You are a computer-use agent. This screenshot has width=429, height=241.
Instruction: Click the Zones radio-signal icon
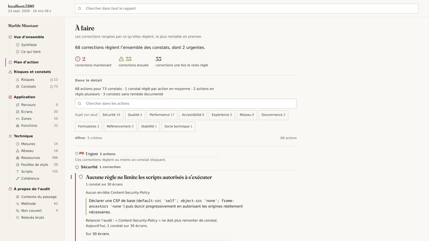coord(17,119)
